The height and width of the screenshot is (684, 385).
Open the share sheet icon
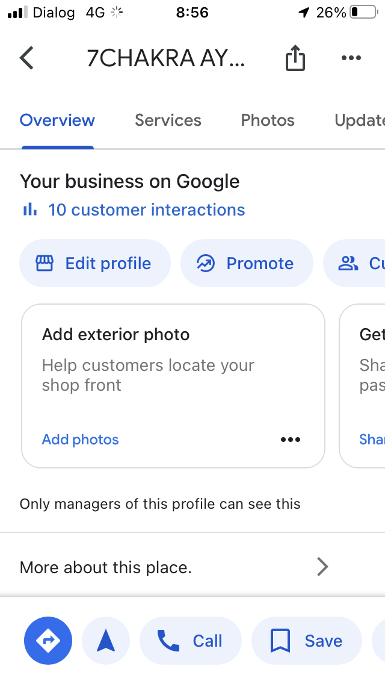295,58
